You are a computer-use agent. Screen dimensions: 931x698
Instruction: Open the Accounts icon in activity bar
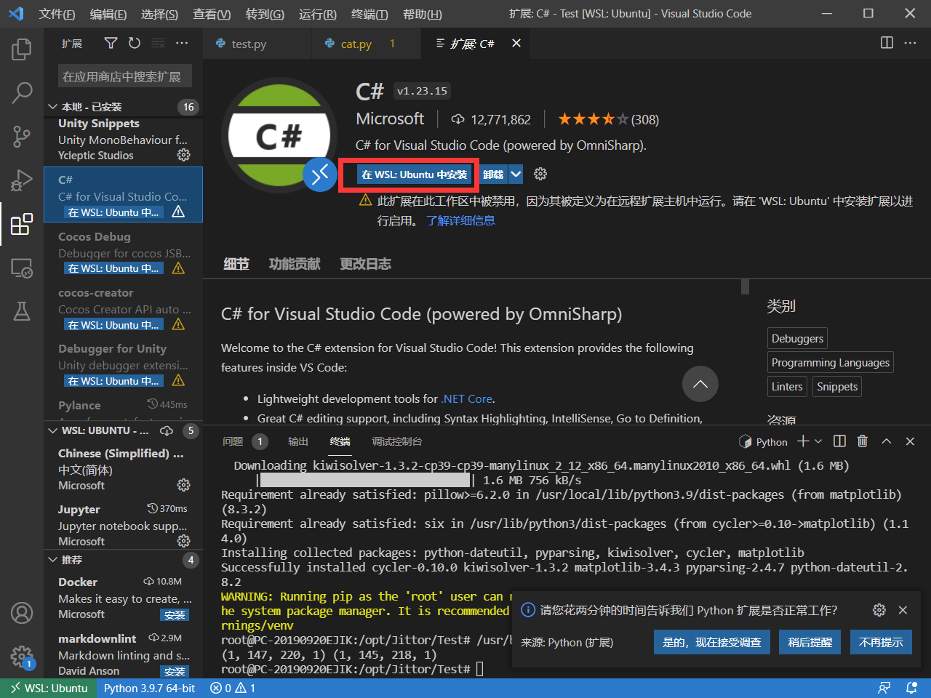coord(22,613)
